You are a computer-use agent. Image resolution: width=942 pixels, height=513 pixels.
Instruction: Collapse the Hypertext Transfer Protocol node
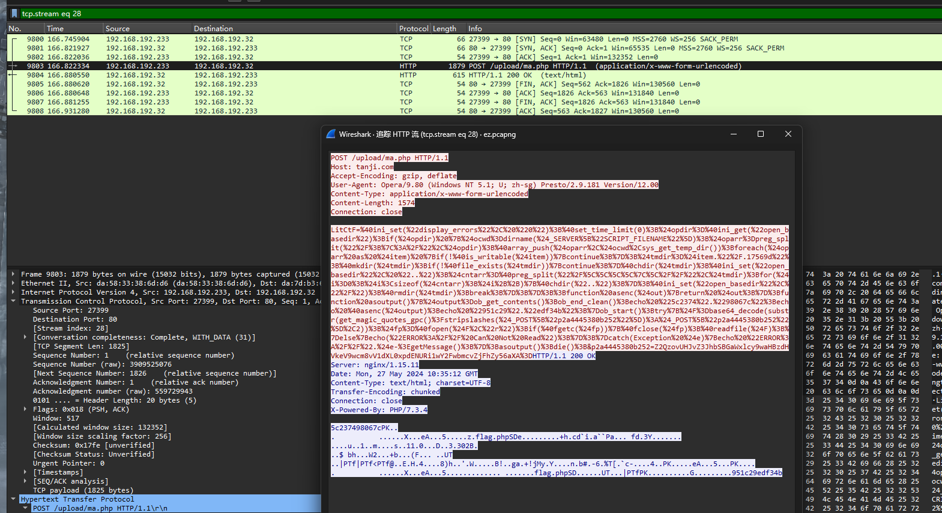[13, 499]
